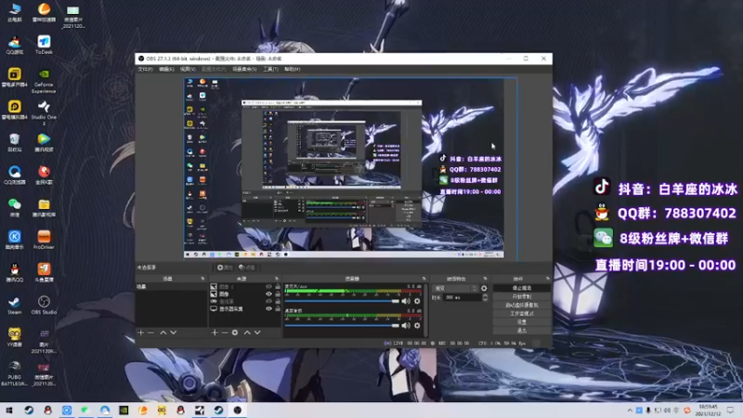The height and width of the screenshot is (418, 743).
Task: Open the 视图(V) menu
Action: click(188, 69)
